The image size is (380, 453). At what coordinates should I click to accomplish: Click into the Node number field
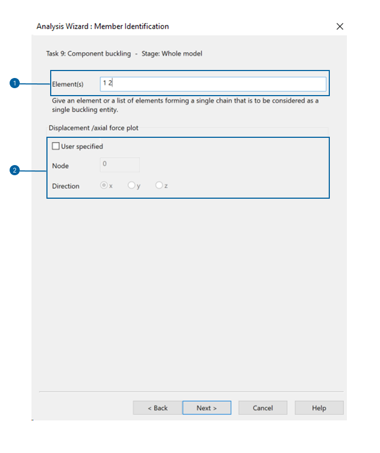(x=120, y=165)
